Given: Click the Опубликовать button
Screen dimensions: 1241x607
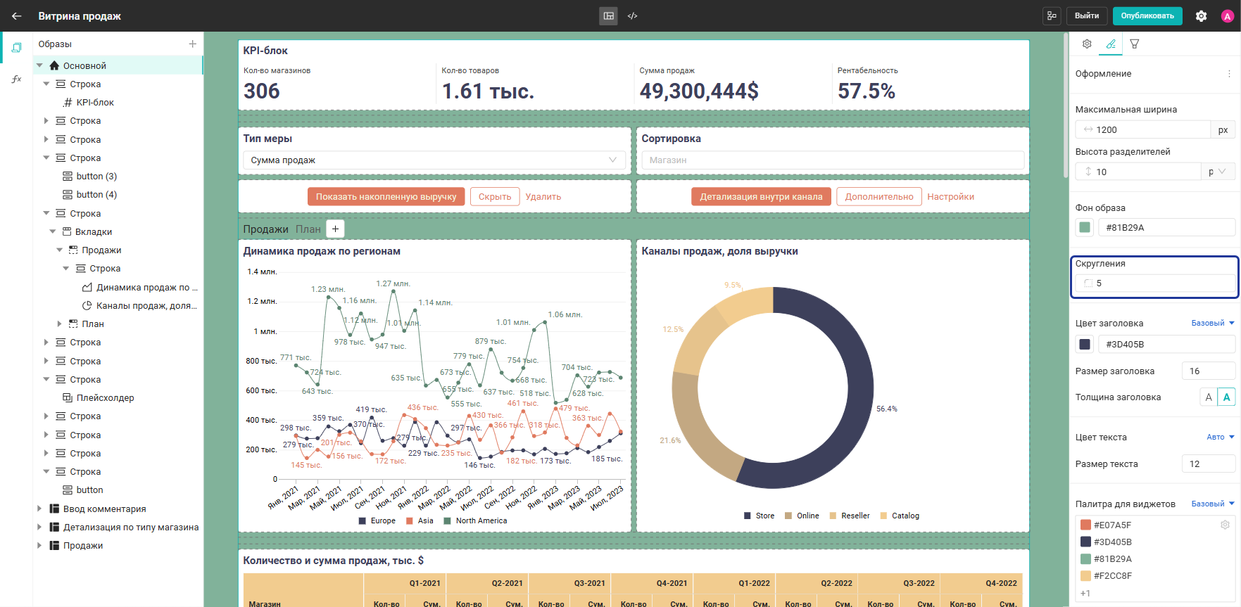Looking at the screenshot, I should 1147,15.
